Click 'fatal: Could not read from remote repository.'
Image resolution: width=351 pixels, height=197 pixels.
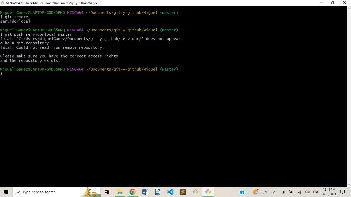[x=52, y=47]
